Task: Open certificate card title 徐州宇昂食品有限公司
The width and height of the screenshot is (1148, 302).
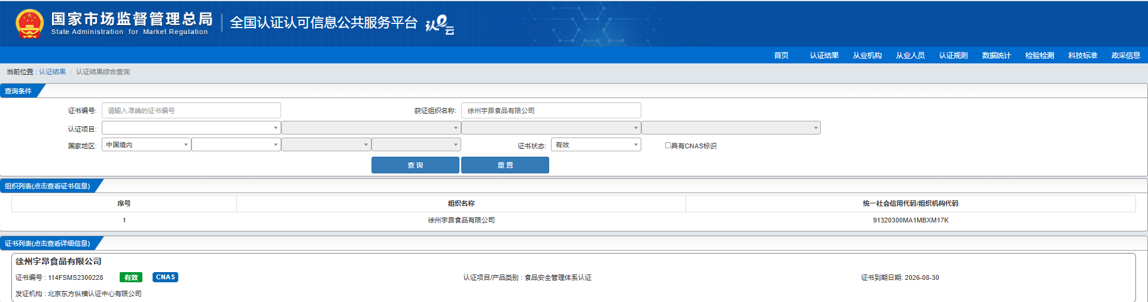Action: coord(59,261)
